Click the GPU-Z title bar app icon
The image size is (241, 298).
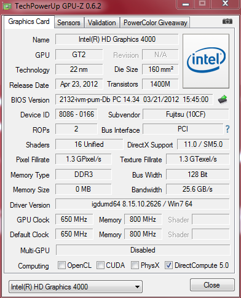click(x=7, y=6)
